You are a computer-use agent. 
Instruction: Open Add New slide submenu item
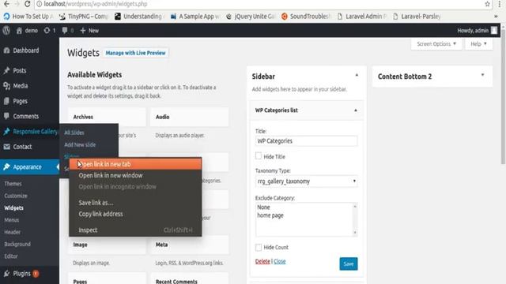pos(80,145)
